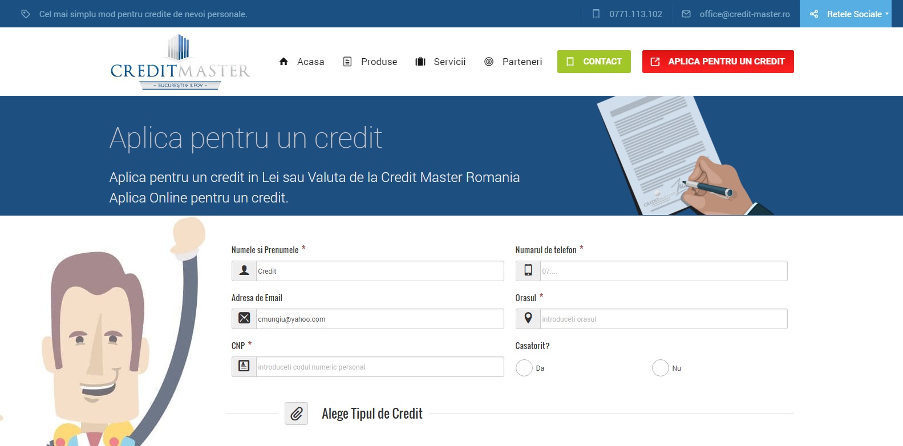Viewport: 903px width, 446px height.
Task: Click the person icon beside the name field
Action: 244,271
